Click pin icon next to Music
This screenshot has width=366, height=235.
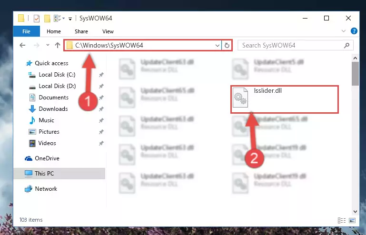[x=101, y=120]
